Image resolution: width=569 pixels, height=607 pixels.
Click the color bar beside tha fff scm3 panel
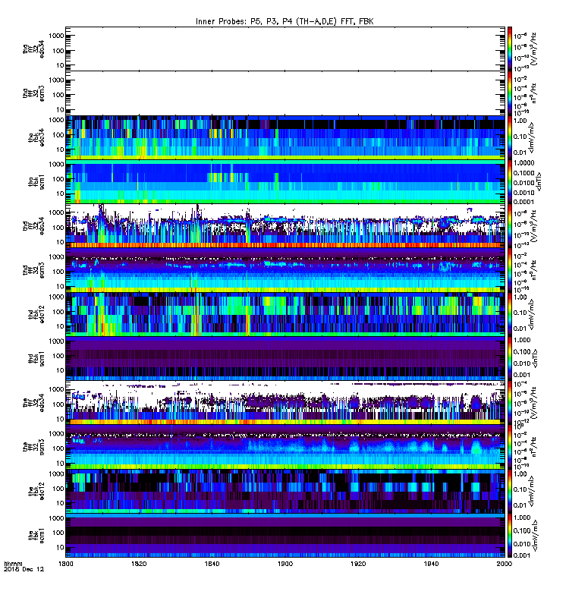tap(510, 93)
